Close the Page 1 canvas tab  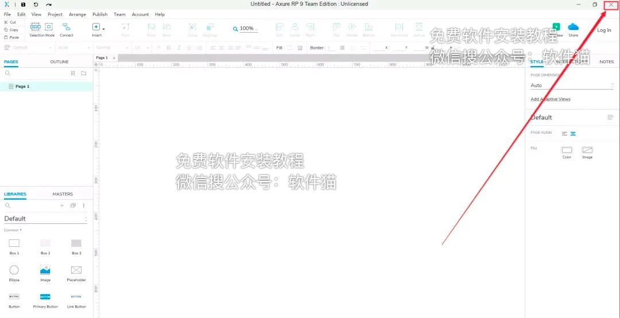click(x=114, y=58)
